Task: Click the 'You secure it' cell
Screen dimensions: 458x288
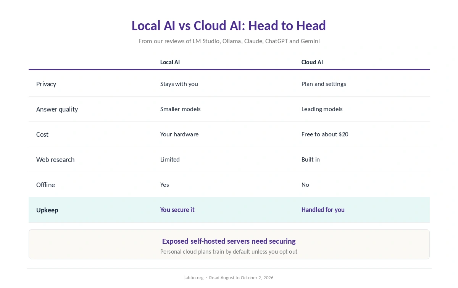Action: tap(177, 210)
